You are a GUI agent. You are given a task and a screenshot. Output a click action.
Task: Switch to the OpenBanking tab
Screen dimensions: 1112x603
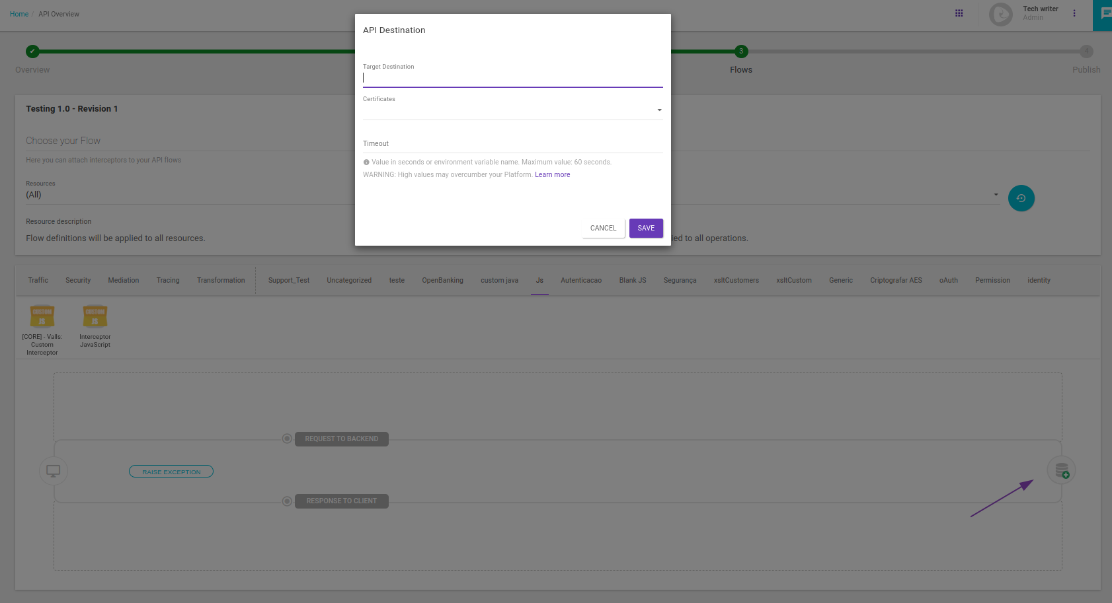tap(442, 280)
